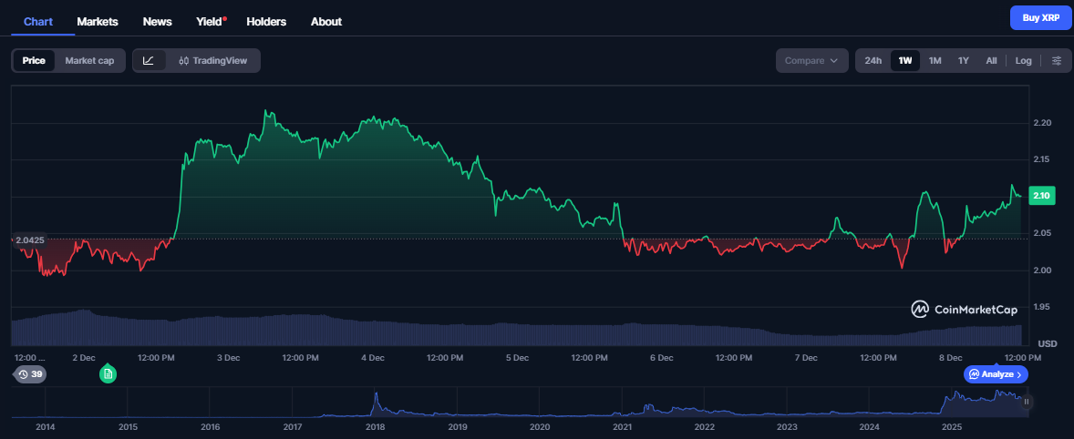Open the Markets tab
Image resolution: width=1074 pixels, height=439 pixels.
(x=98, y=21)
